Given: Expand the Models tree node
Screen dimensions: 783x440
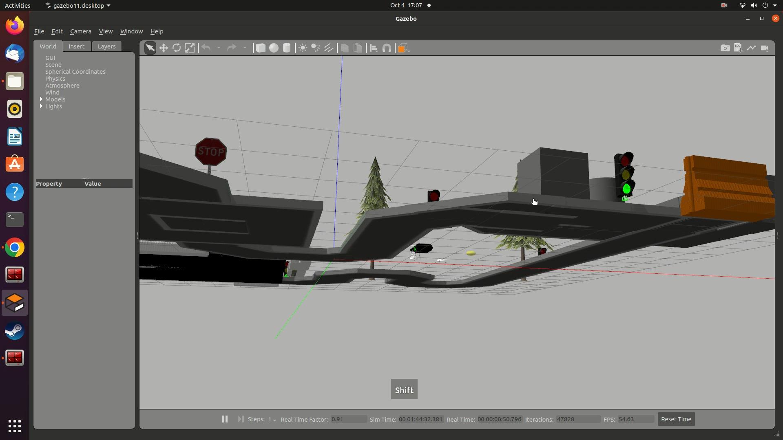Looking at the screenshot, I should click(41, 99).
